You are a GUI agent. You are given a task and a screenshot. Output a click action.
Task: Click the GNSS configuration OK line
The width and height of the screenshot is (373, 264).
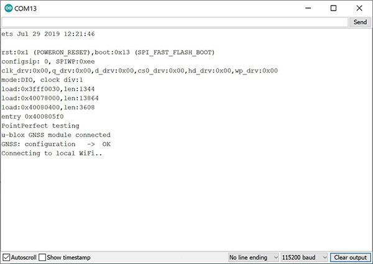tap(56, 144)
